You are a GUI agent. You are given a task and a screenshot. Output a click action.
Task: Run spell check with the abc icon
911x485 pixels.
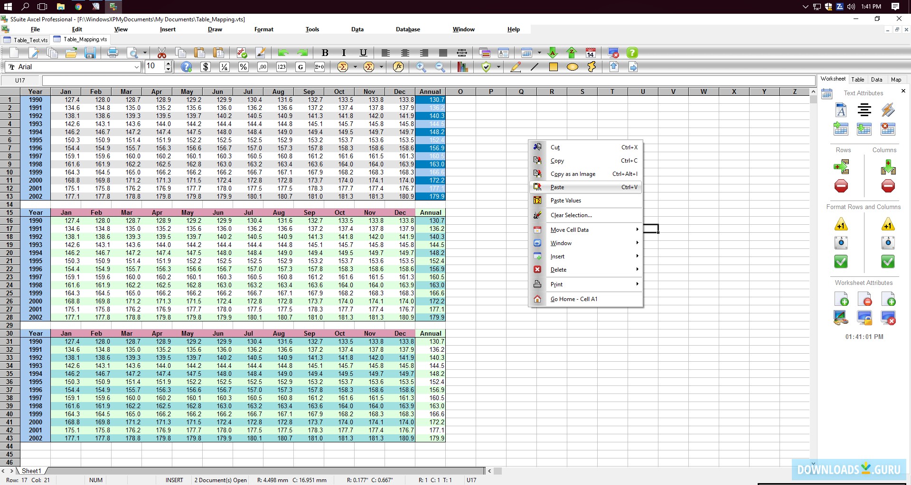coord(242,53)
